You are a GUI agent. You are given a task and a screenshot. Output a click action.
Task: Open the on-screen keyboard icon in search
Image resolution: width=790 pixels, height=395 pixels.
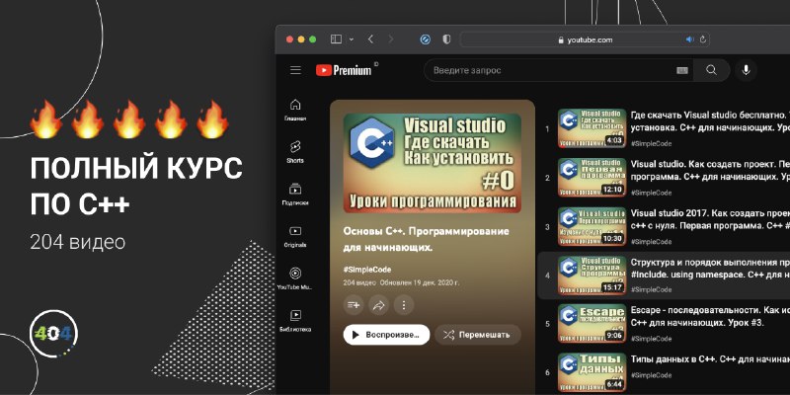[x=682, y=70]
